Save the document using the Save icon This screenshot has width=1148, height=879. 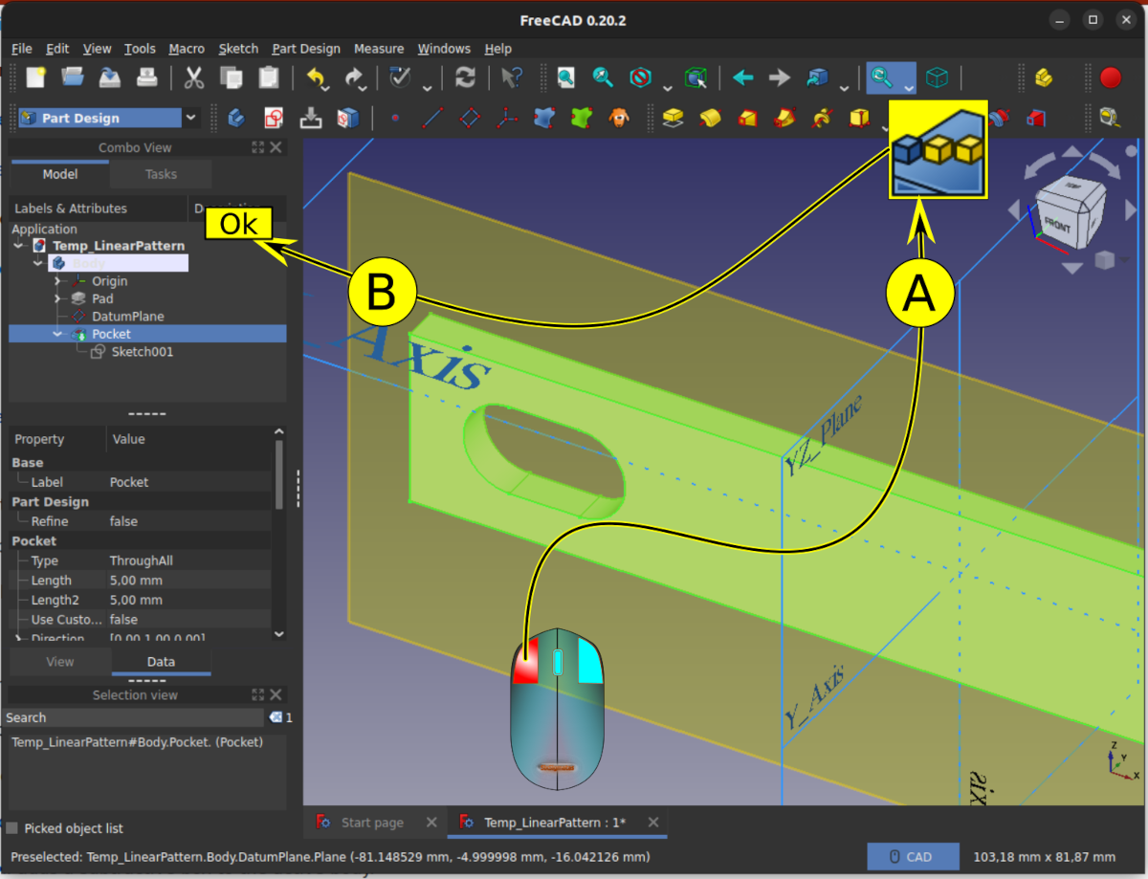coord(110,77)
